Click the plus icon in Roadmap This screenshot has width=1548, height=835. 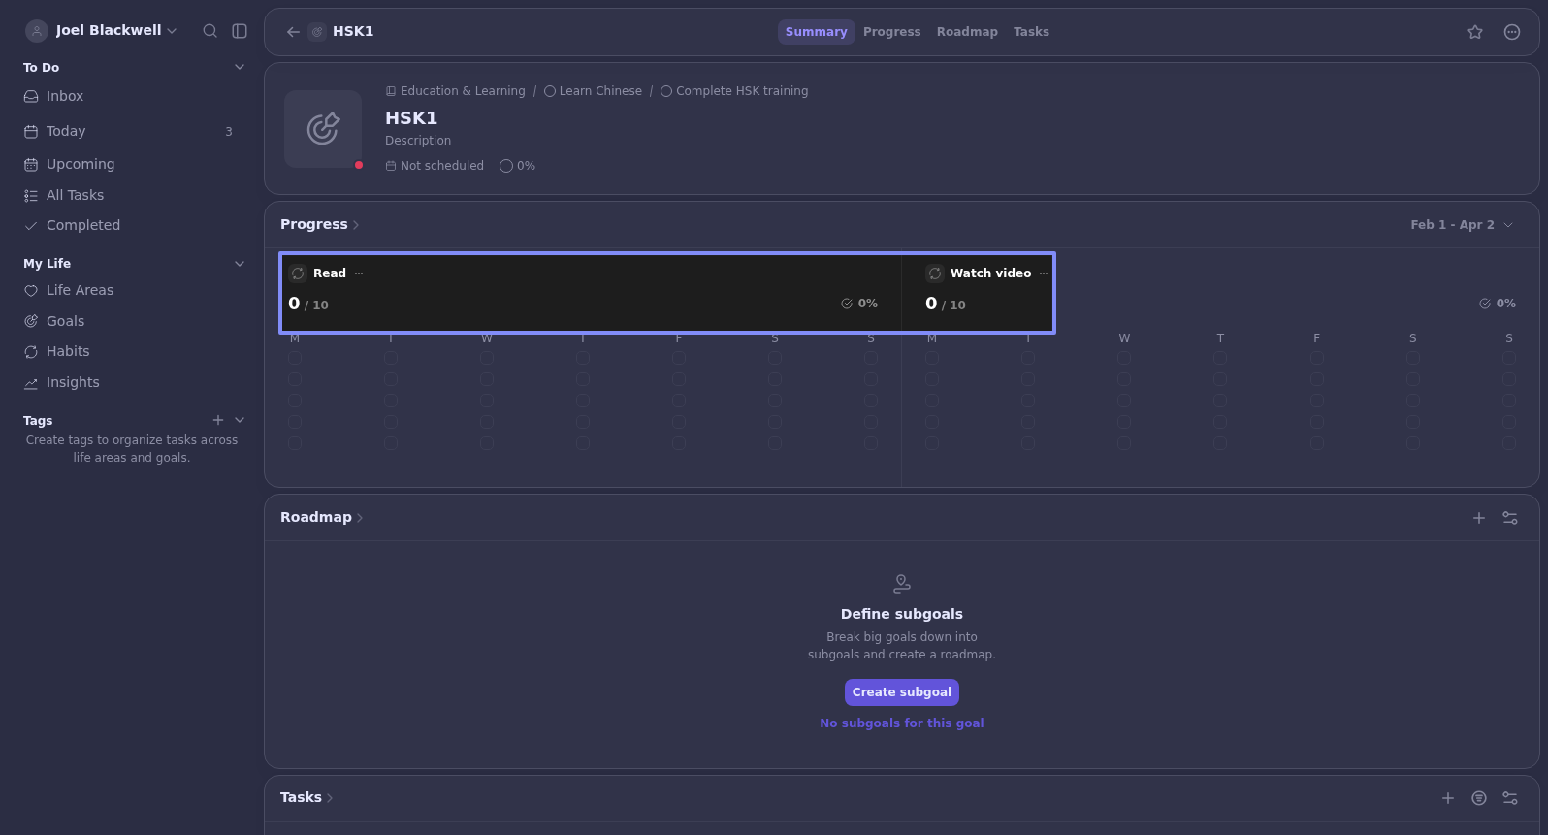point(1479,518)
